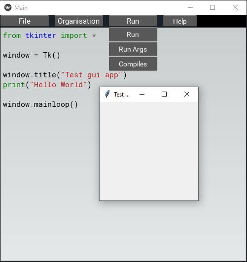The height and width of the screenshot is (262, 247).
Task: Click the Kivy logo icon in Main title bar
Action: tap(8, 7)
